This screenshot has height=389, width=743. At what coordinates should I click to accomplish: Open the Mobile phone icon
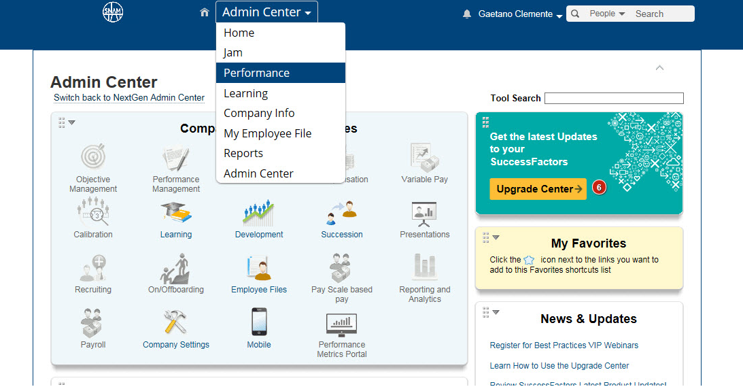point(259,322)
